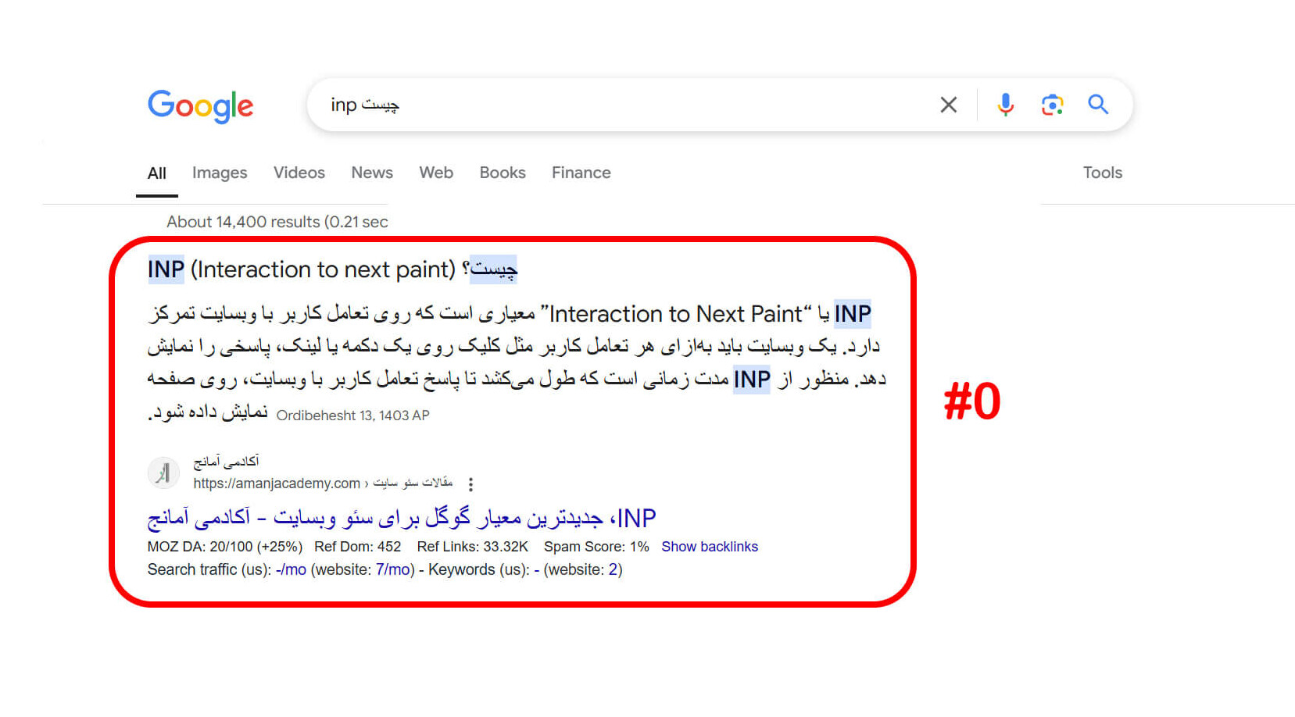Click the https://amanjacademy.com URL
1295x717 pixels.
coord(277,483)
